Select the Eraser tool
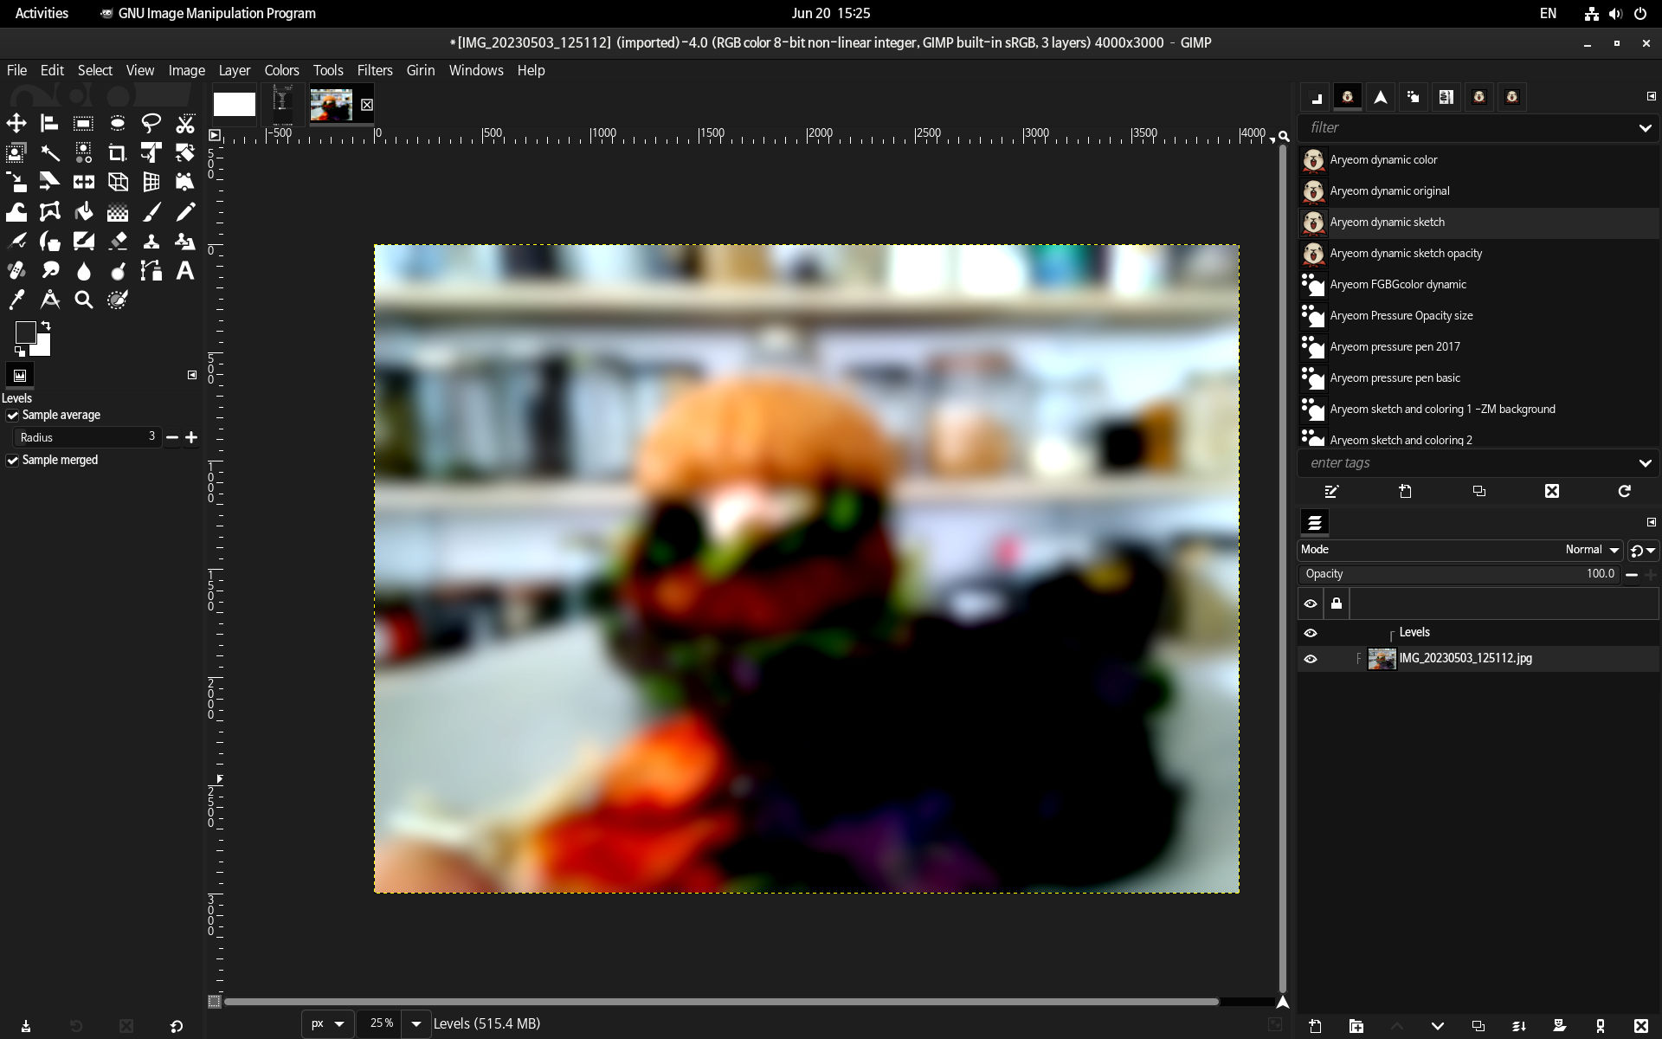This screenshot has width=1662, height=1039. click(118, 242)
